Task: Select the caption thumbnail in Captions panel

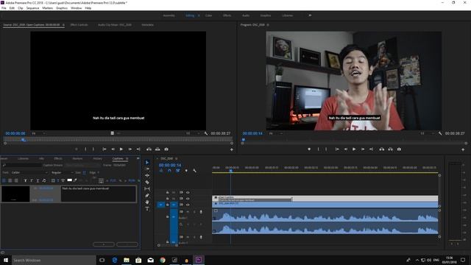Action: [x=15, y=194]
